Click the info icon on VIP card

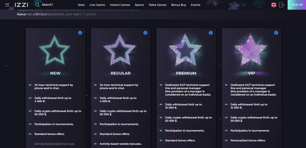(276, 33)
